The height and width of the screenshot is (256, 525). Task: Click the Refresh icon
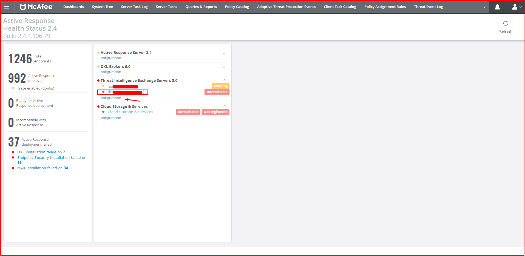[x=506, y=24]
